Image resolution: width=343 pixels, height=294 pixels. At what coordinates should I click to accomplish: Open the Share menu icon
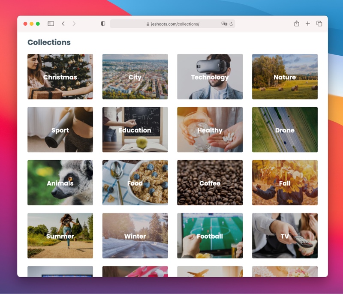tap(297, 24)
